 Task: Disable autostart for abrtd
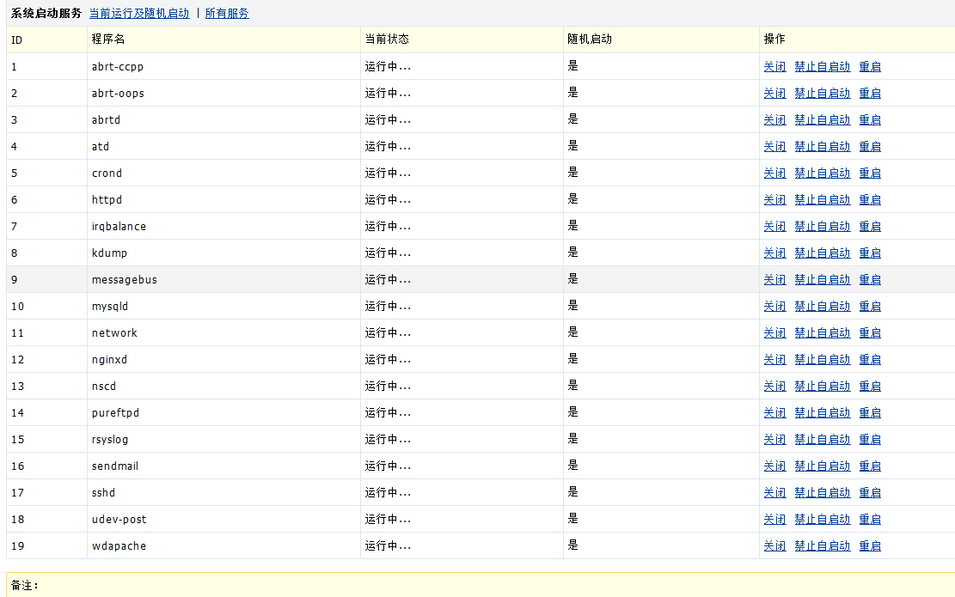pos(823,120)
